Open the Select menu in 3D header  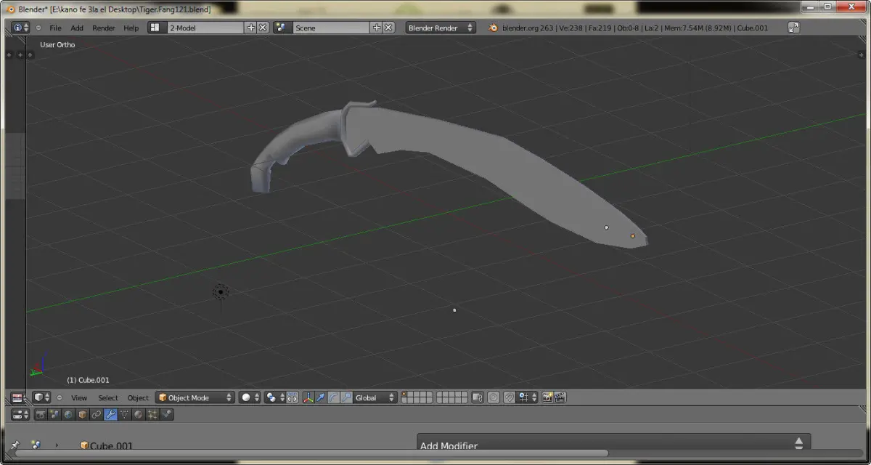[x=108, y=397]
